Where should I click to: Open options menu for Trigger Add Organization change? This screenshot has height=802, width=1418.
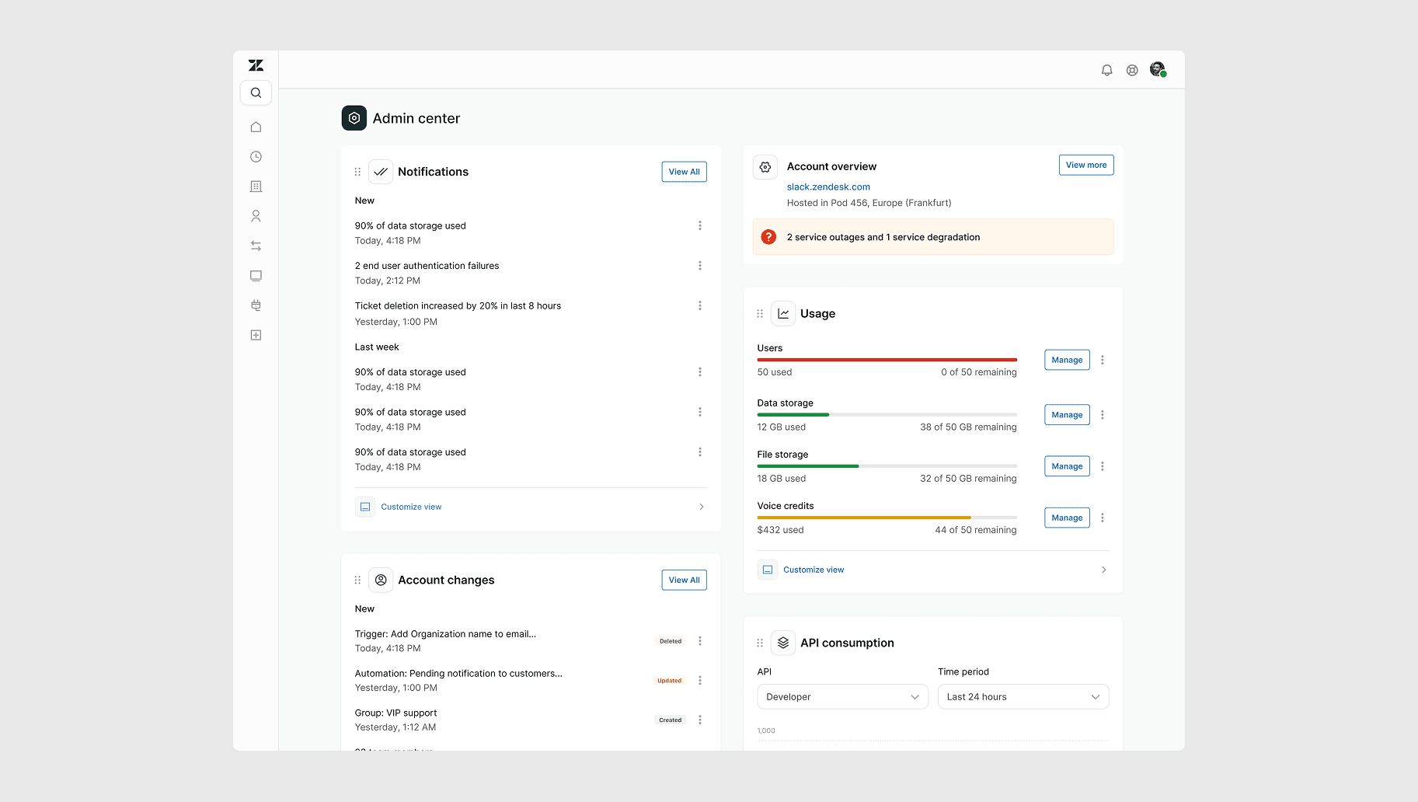point(700,641)
